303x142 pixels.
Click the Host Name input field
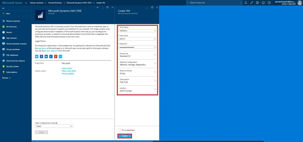(136, 31)
